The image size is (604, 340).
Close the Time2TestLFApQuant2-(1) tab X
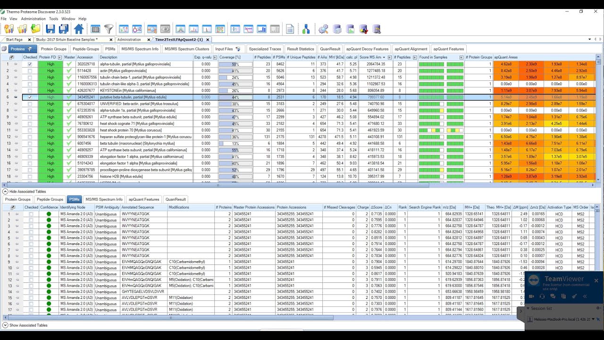click(x=208, y=40)
